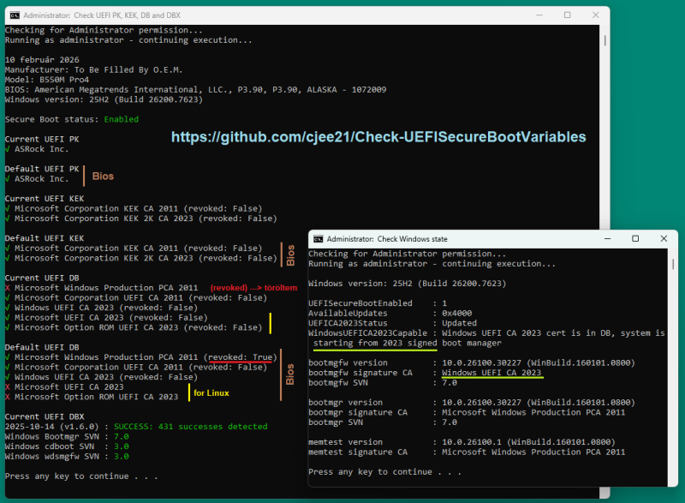685x503 pixels.
Task: Click the 'Windows cdboot SVN : 3.0' line
Action: tap(67, 446)
